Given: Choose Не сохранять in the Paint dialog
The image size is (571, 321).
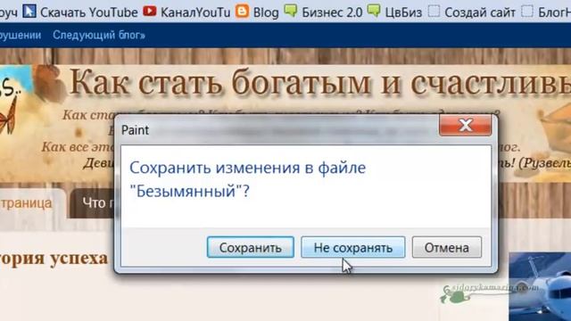Looking at the screenshot, I should [x=353, y=248].
